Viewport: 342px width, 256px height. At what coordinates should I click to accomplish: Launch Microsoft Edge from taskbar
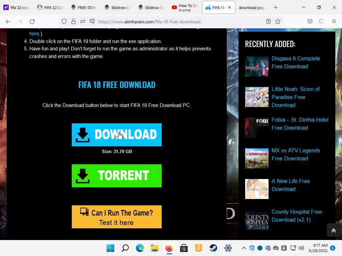point(140,248)
